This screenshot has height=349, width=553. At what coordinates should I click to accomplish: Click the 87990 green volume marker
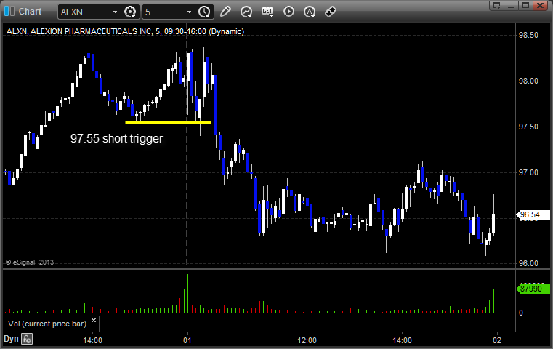click(x=533, y=289)
